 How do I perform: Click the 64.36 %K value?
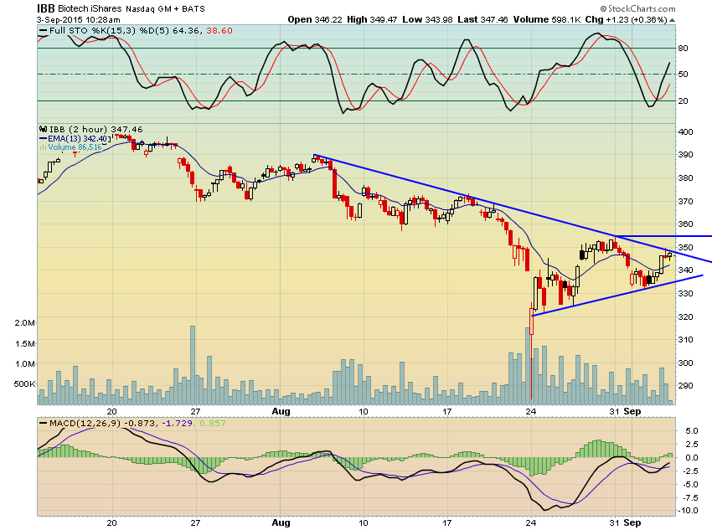point(186,30)
